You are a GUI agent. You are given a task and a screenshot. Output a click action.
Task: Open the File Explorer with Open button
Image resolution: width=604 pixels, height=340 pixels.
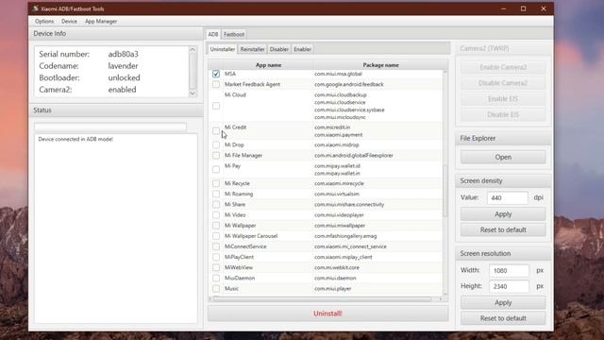pyautogui.click(x=503, y=157)
